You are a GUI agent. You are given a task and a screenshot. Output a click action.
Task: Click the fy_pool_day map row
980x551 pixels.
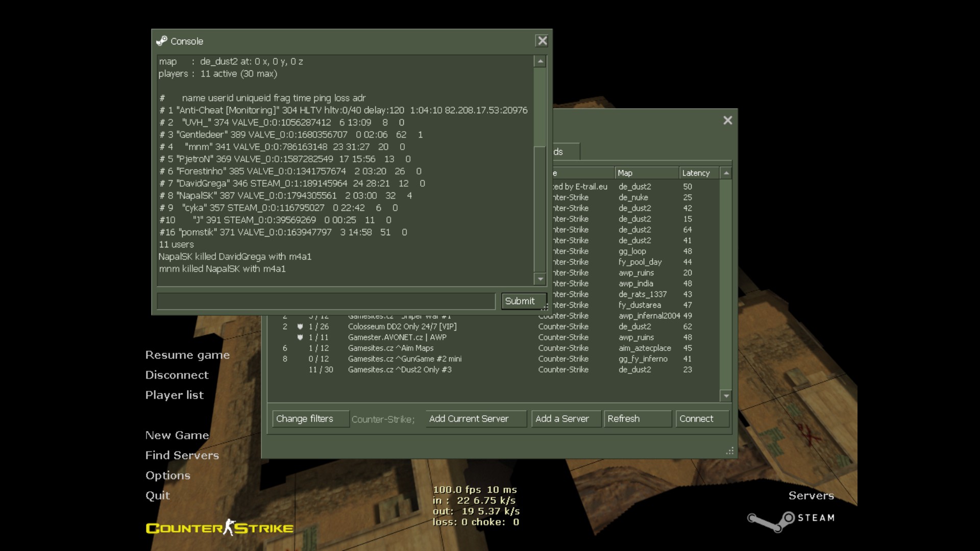click(x=636, y=262)
